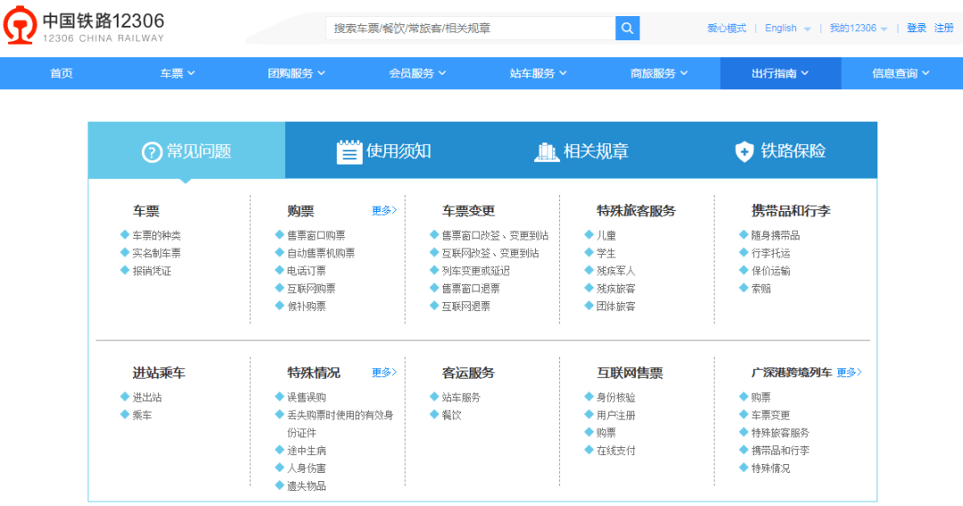The width and height of the screenshot is (963, 506).
Task: Click the question mark icon on 常见问题
Action: pyautogui.click(x=152, y=152)
